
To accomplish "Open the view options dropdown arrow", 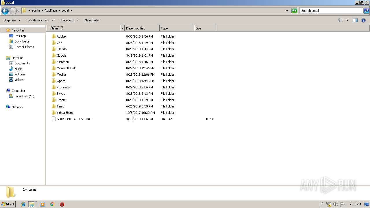I will point(347,20).
